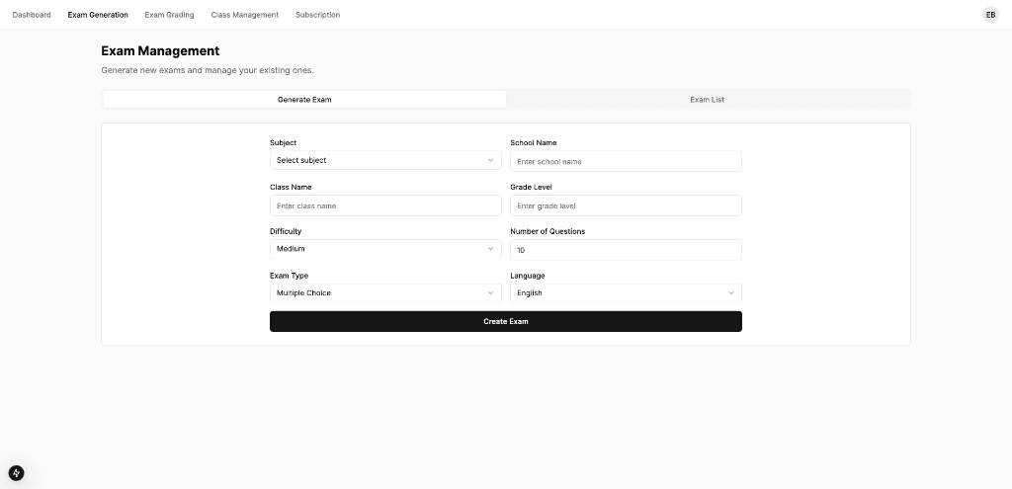Click into the Class Name text box

384,205
